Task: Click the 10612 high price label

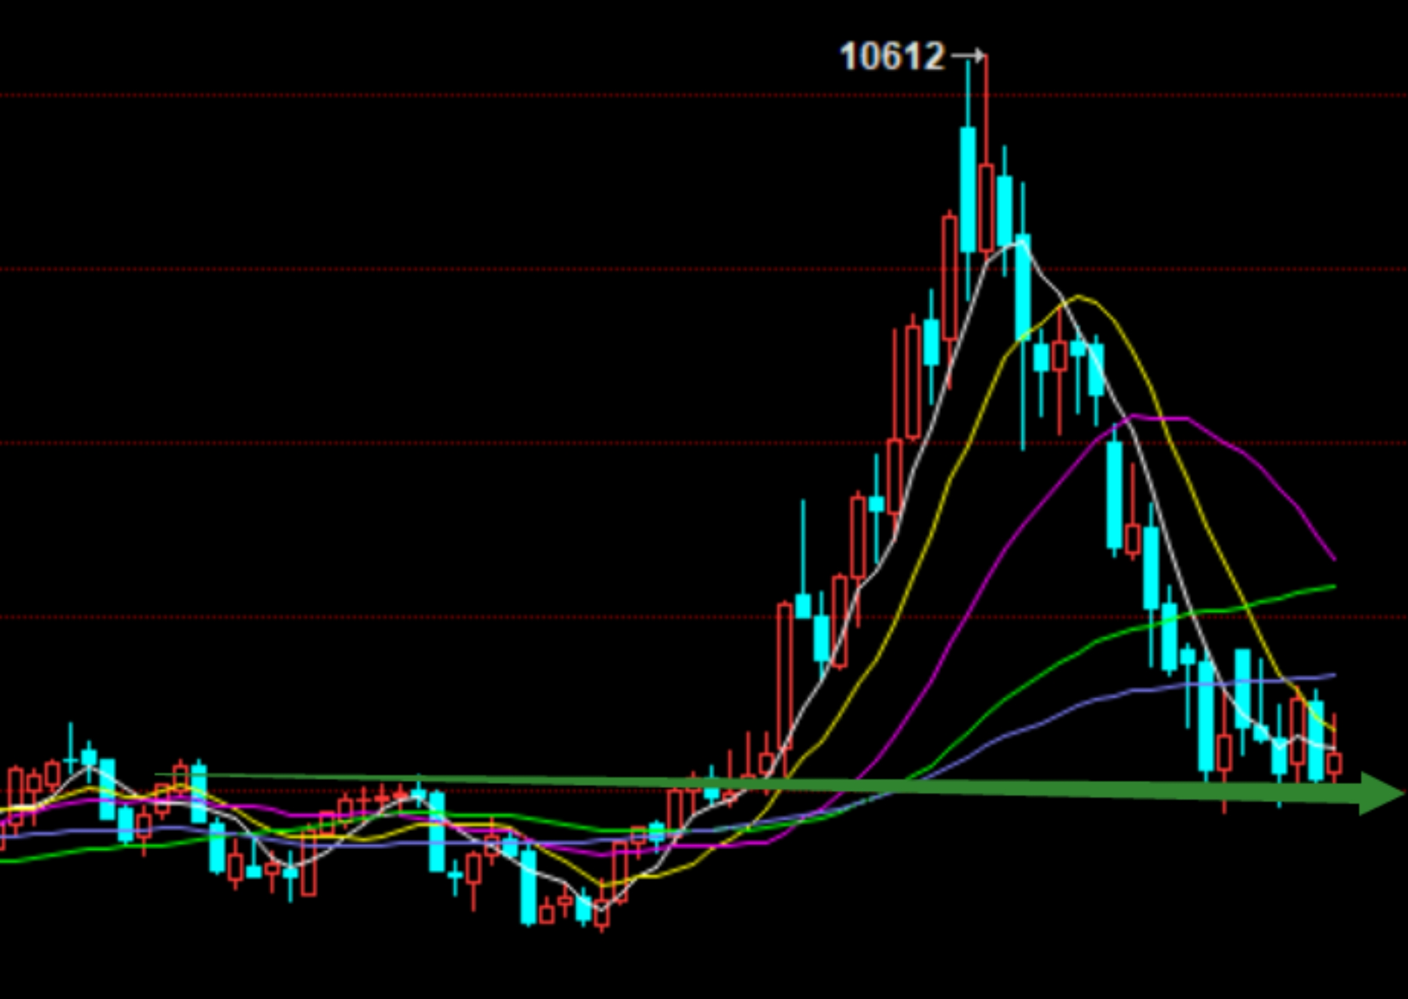Action: (x=892, y=56)
